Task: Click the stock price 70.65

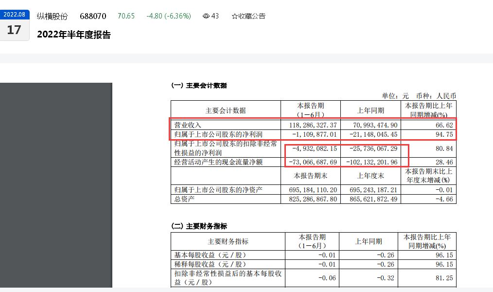Action: [126, 16]
